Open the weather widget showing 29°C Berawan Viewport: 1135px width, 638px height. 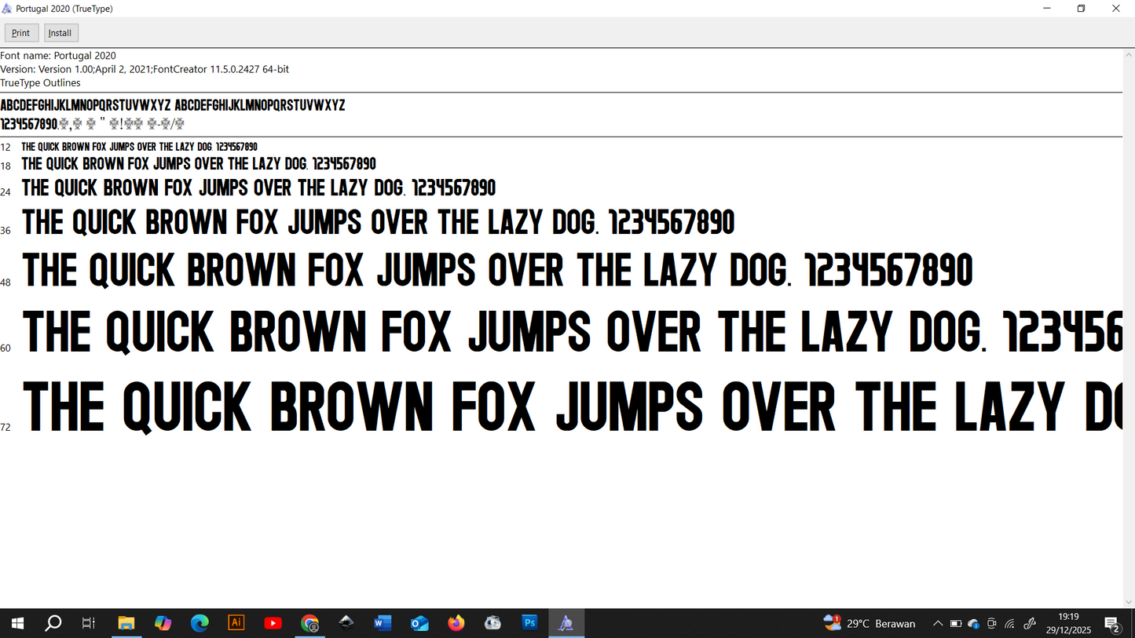pos(870,623)
